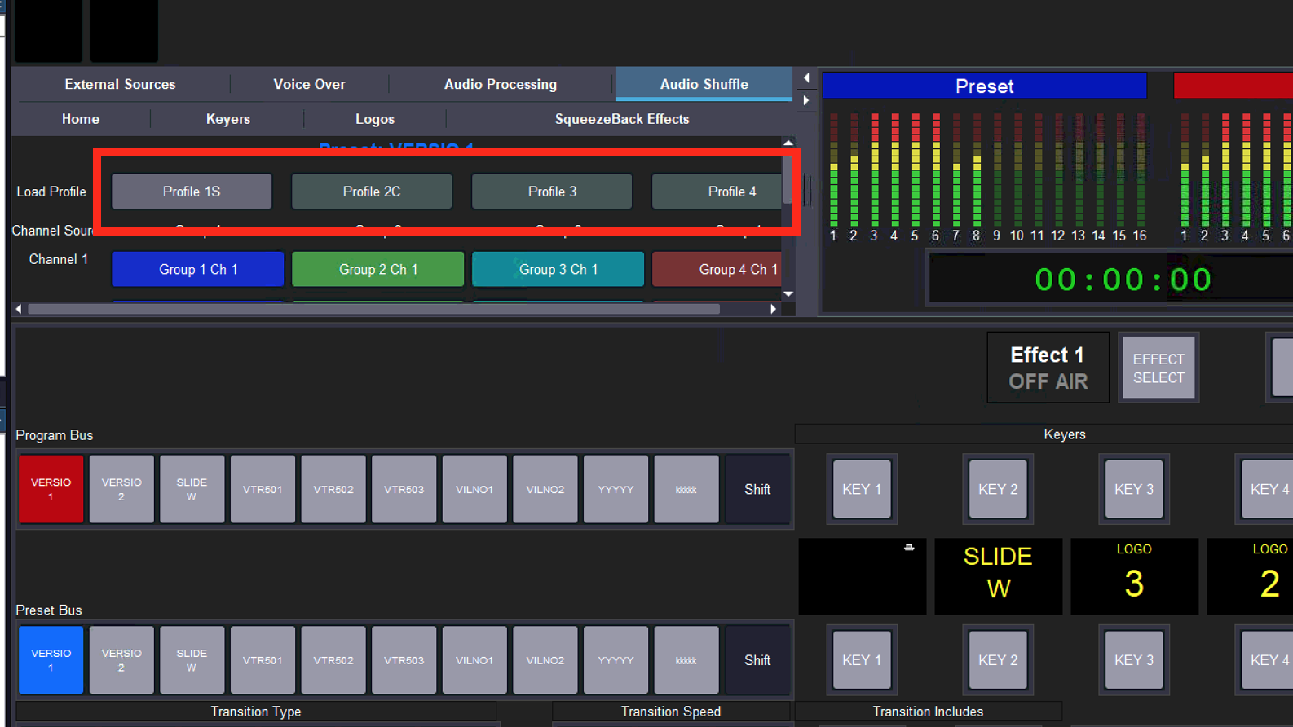Switch to the Voice Over tab
1293x727 pixels.
coord(309,84)
